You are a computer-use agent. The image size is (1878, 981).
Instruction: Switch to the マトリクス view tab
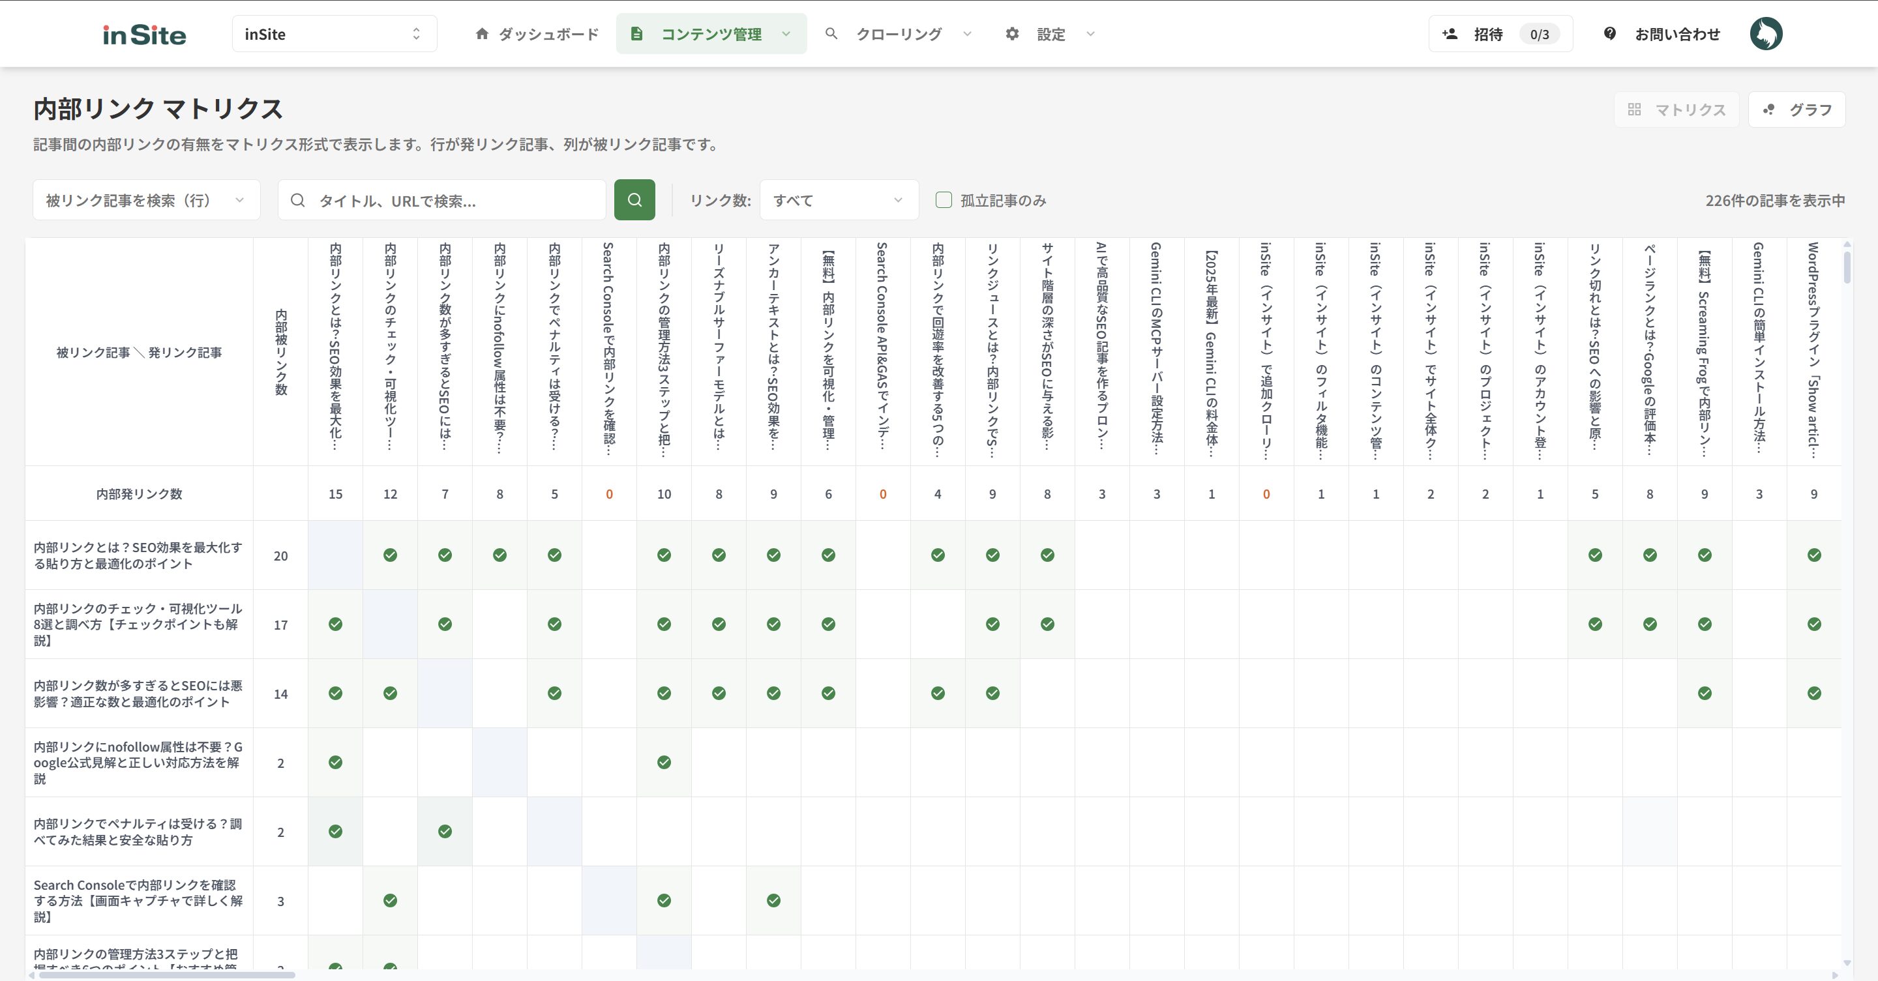pyautogui.click(x=1677, y=110)
